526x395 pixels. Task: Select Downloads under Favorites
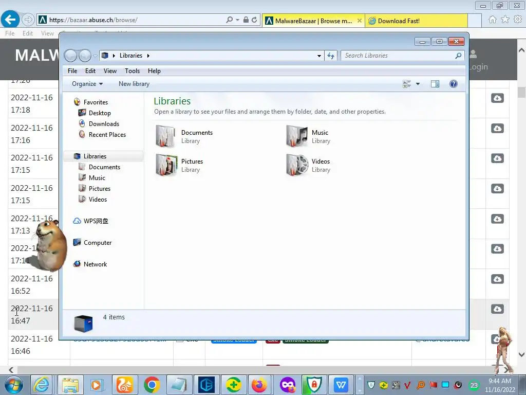(x=104, y=124)
